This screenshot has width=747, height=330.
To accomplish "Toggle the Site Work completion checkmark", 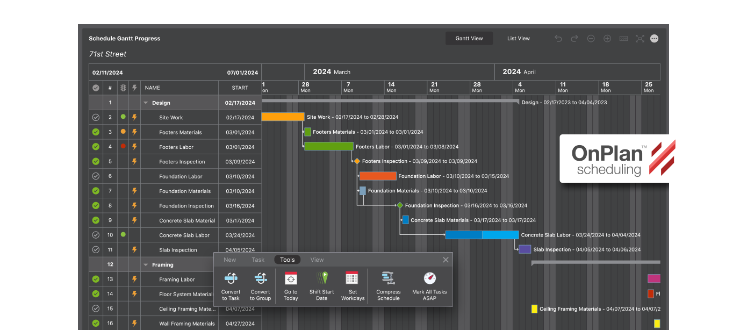I will pos(96,117).
